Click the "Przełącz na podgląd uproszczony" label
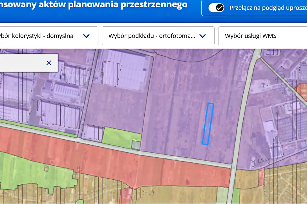The height and width of the screenshot is (204, 307). click(x=268, y=8)
